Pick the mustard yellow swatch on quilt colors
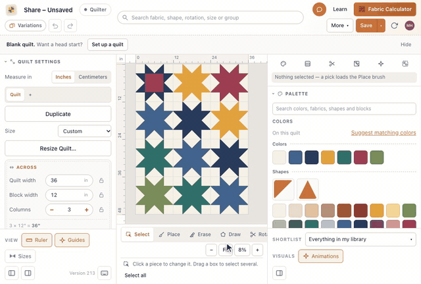 pos(328,157)
